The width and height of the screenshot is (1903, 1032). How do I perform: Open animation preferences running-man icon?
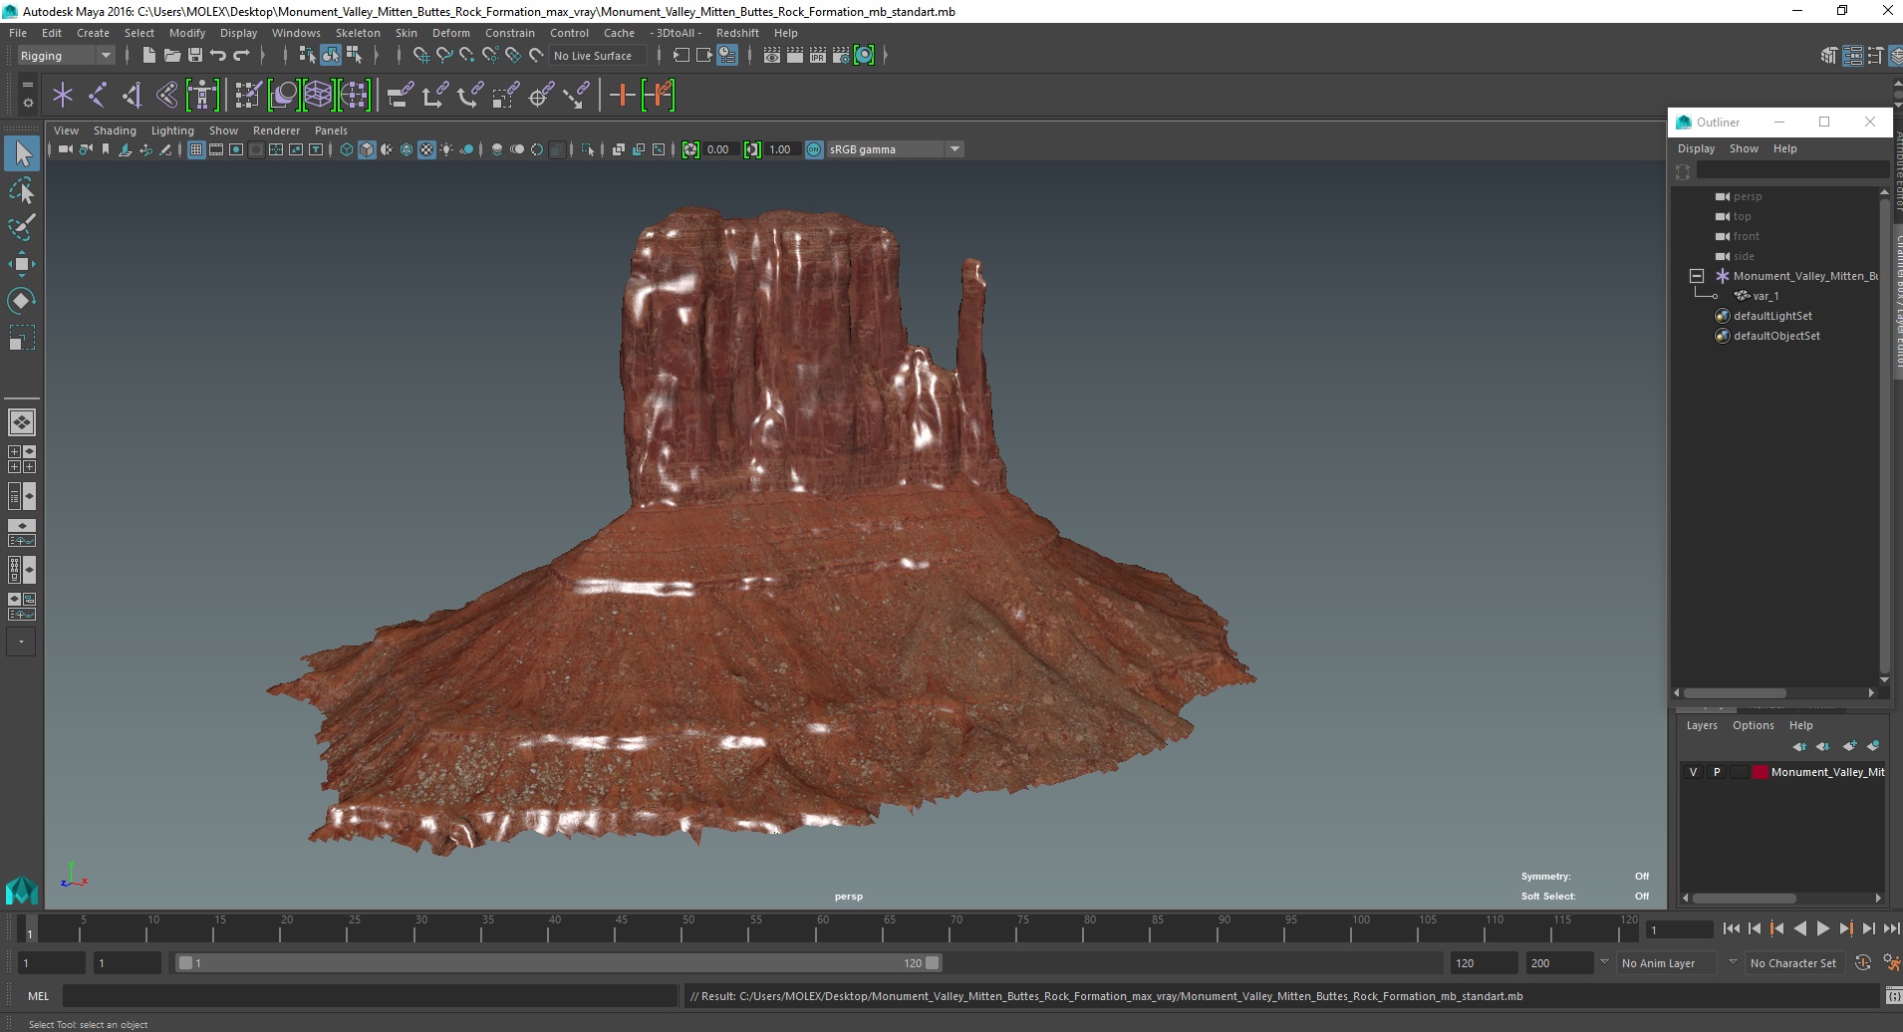click(1891, 963)
